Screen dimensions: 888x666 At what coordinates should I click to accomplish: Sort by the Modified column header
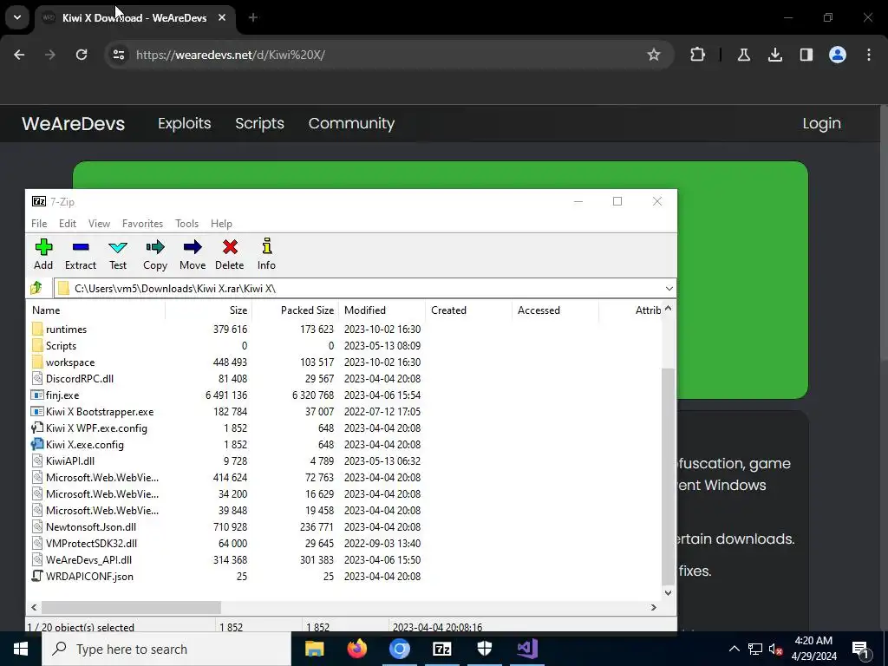pos(382,310)
